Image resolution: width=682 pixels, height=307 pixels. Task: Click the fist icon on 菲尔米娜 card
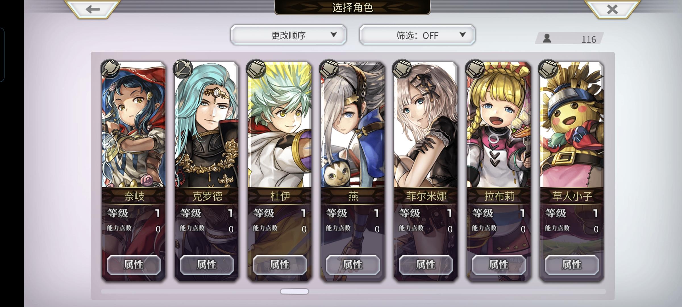click(x=402, y=69)
